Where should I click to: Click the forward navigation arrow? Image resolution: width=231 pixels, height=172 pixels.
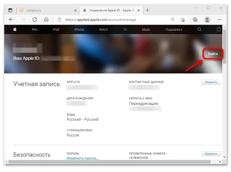[23, 20]
